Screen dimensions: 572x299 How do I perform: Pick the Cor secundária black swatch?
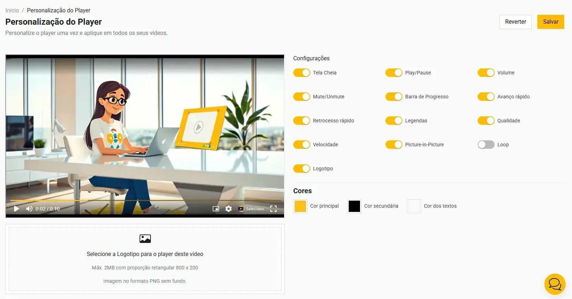354,206
